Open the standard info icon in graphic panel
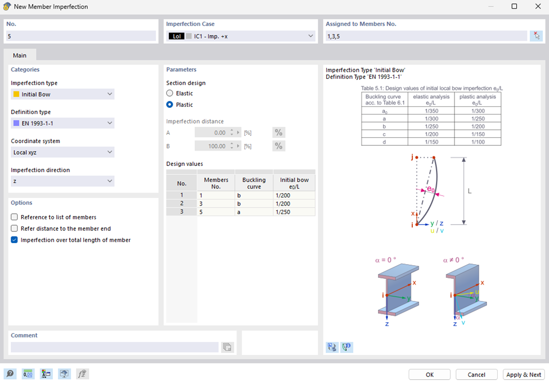This screenshot has width=549, height=384. 347,347
